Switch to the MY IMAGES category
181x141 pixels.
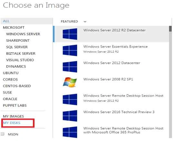point(14,116)
